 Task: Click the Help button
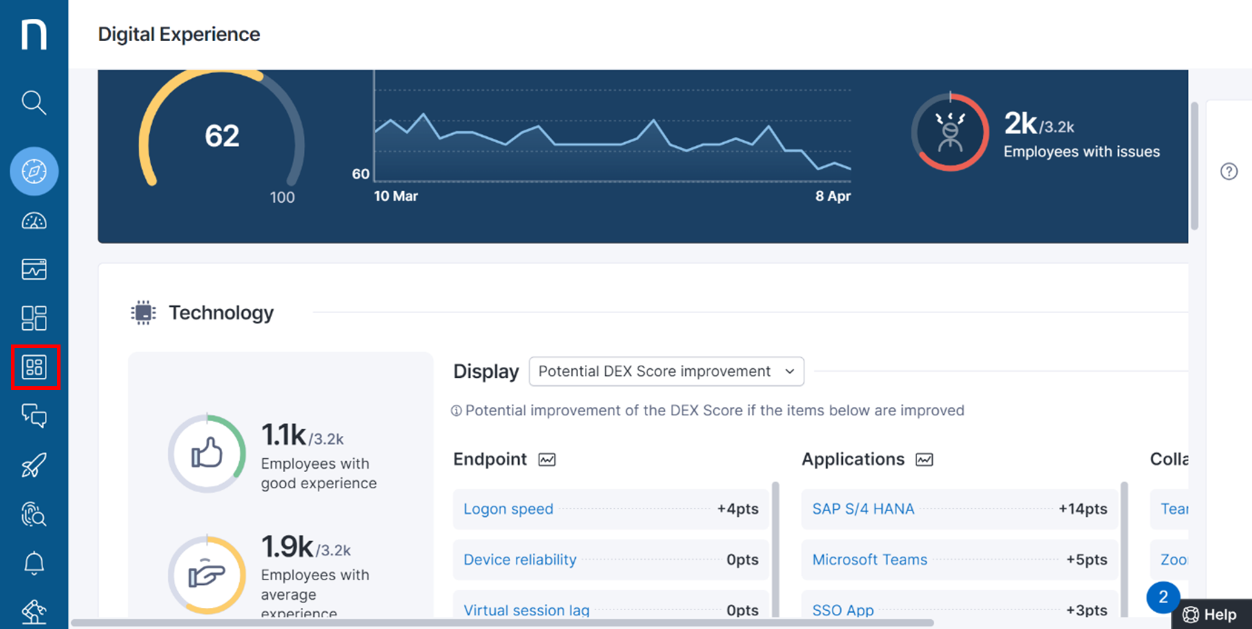coord(1211,614)
